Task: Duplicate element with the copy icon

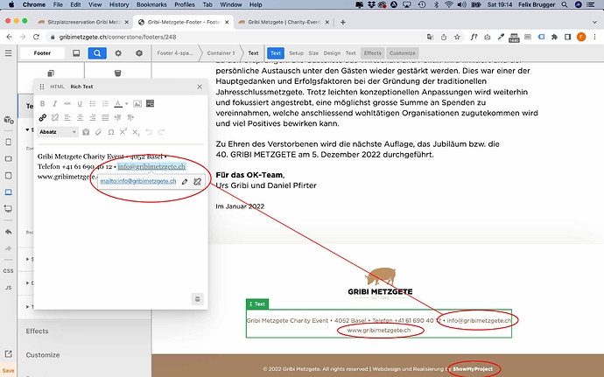Action: [51, 73]
